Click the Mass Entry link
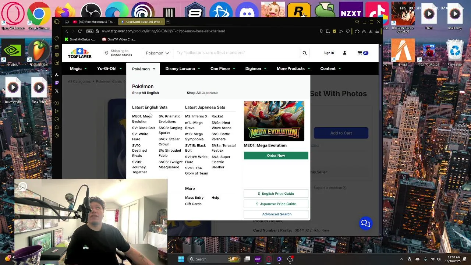 pos(194,198)
